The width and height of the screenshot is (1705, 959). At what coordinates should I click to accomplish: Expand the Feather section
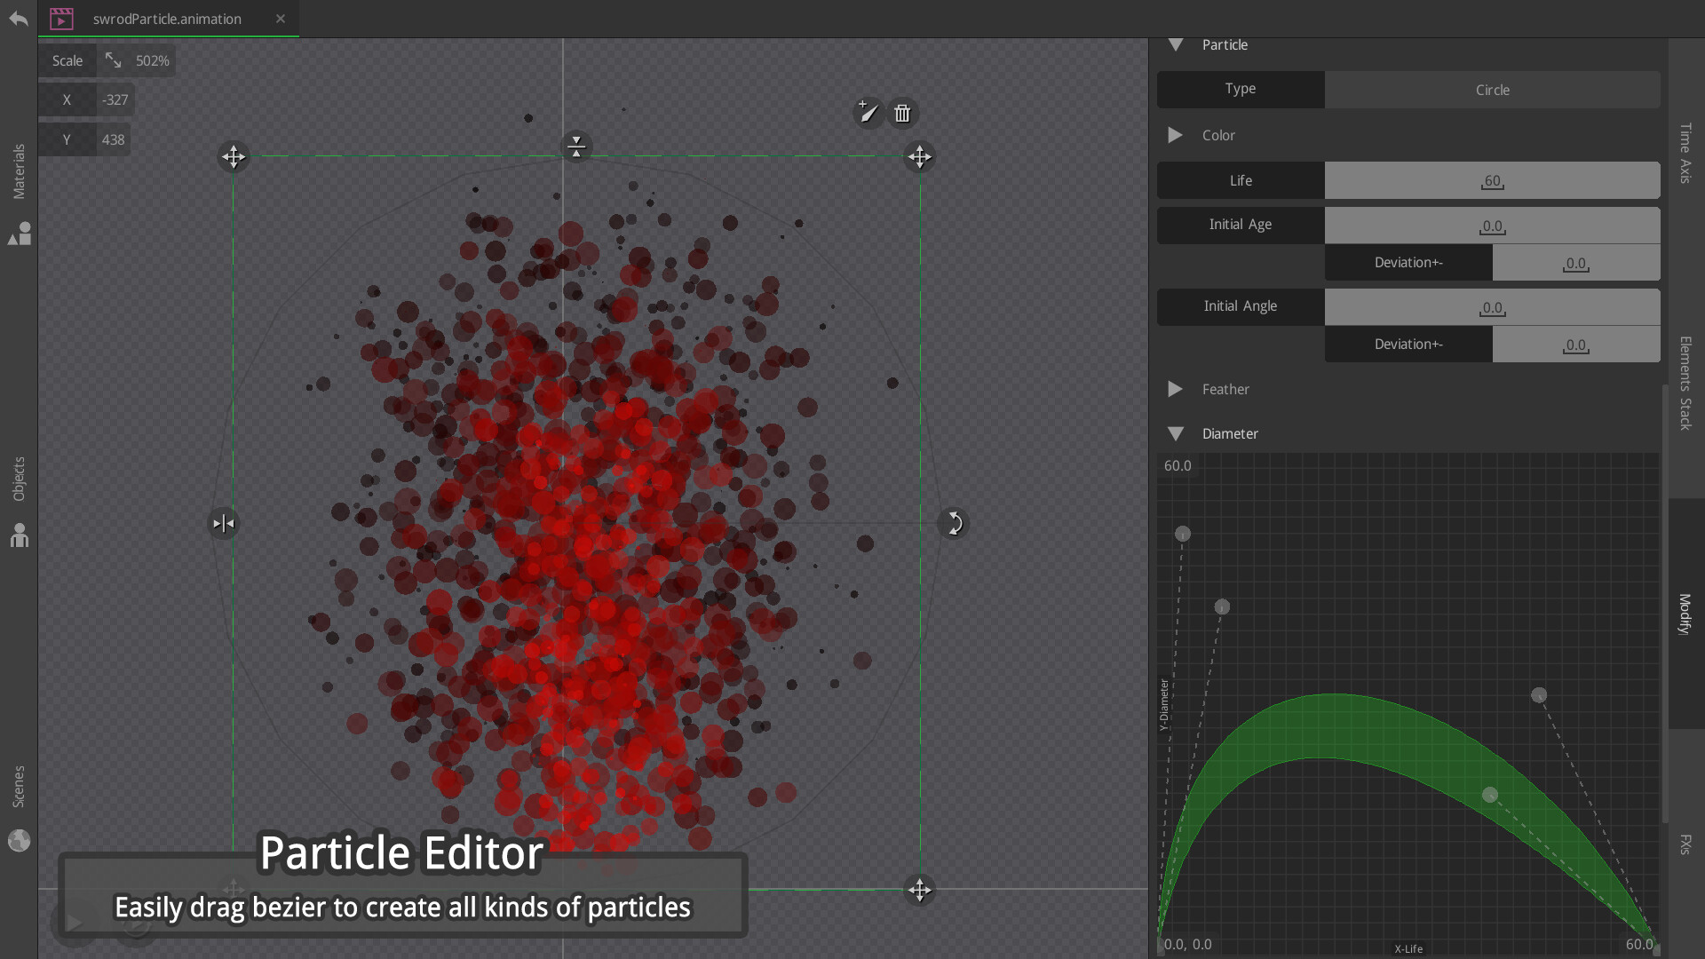tap(1175, 389)
